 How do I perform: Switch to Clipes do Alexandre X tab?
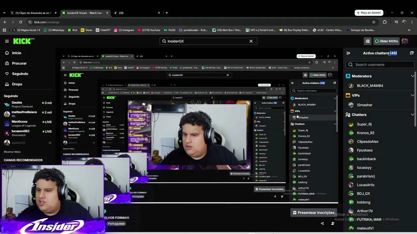pyautogui.click(x=33, y=13)
